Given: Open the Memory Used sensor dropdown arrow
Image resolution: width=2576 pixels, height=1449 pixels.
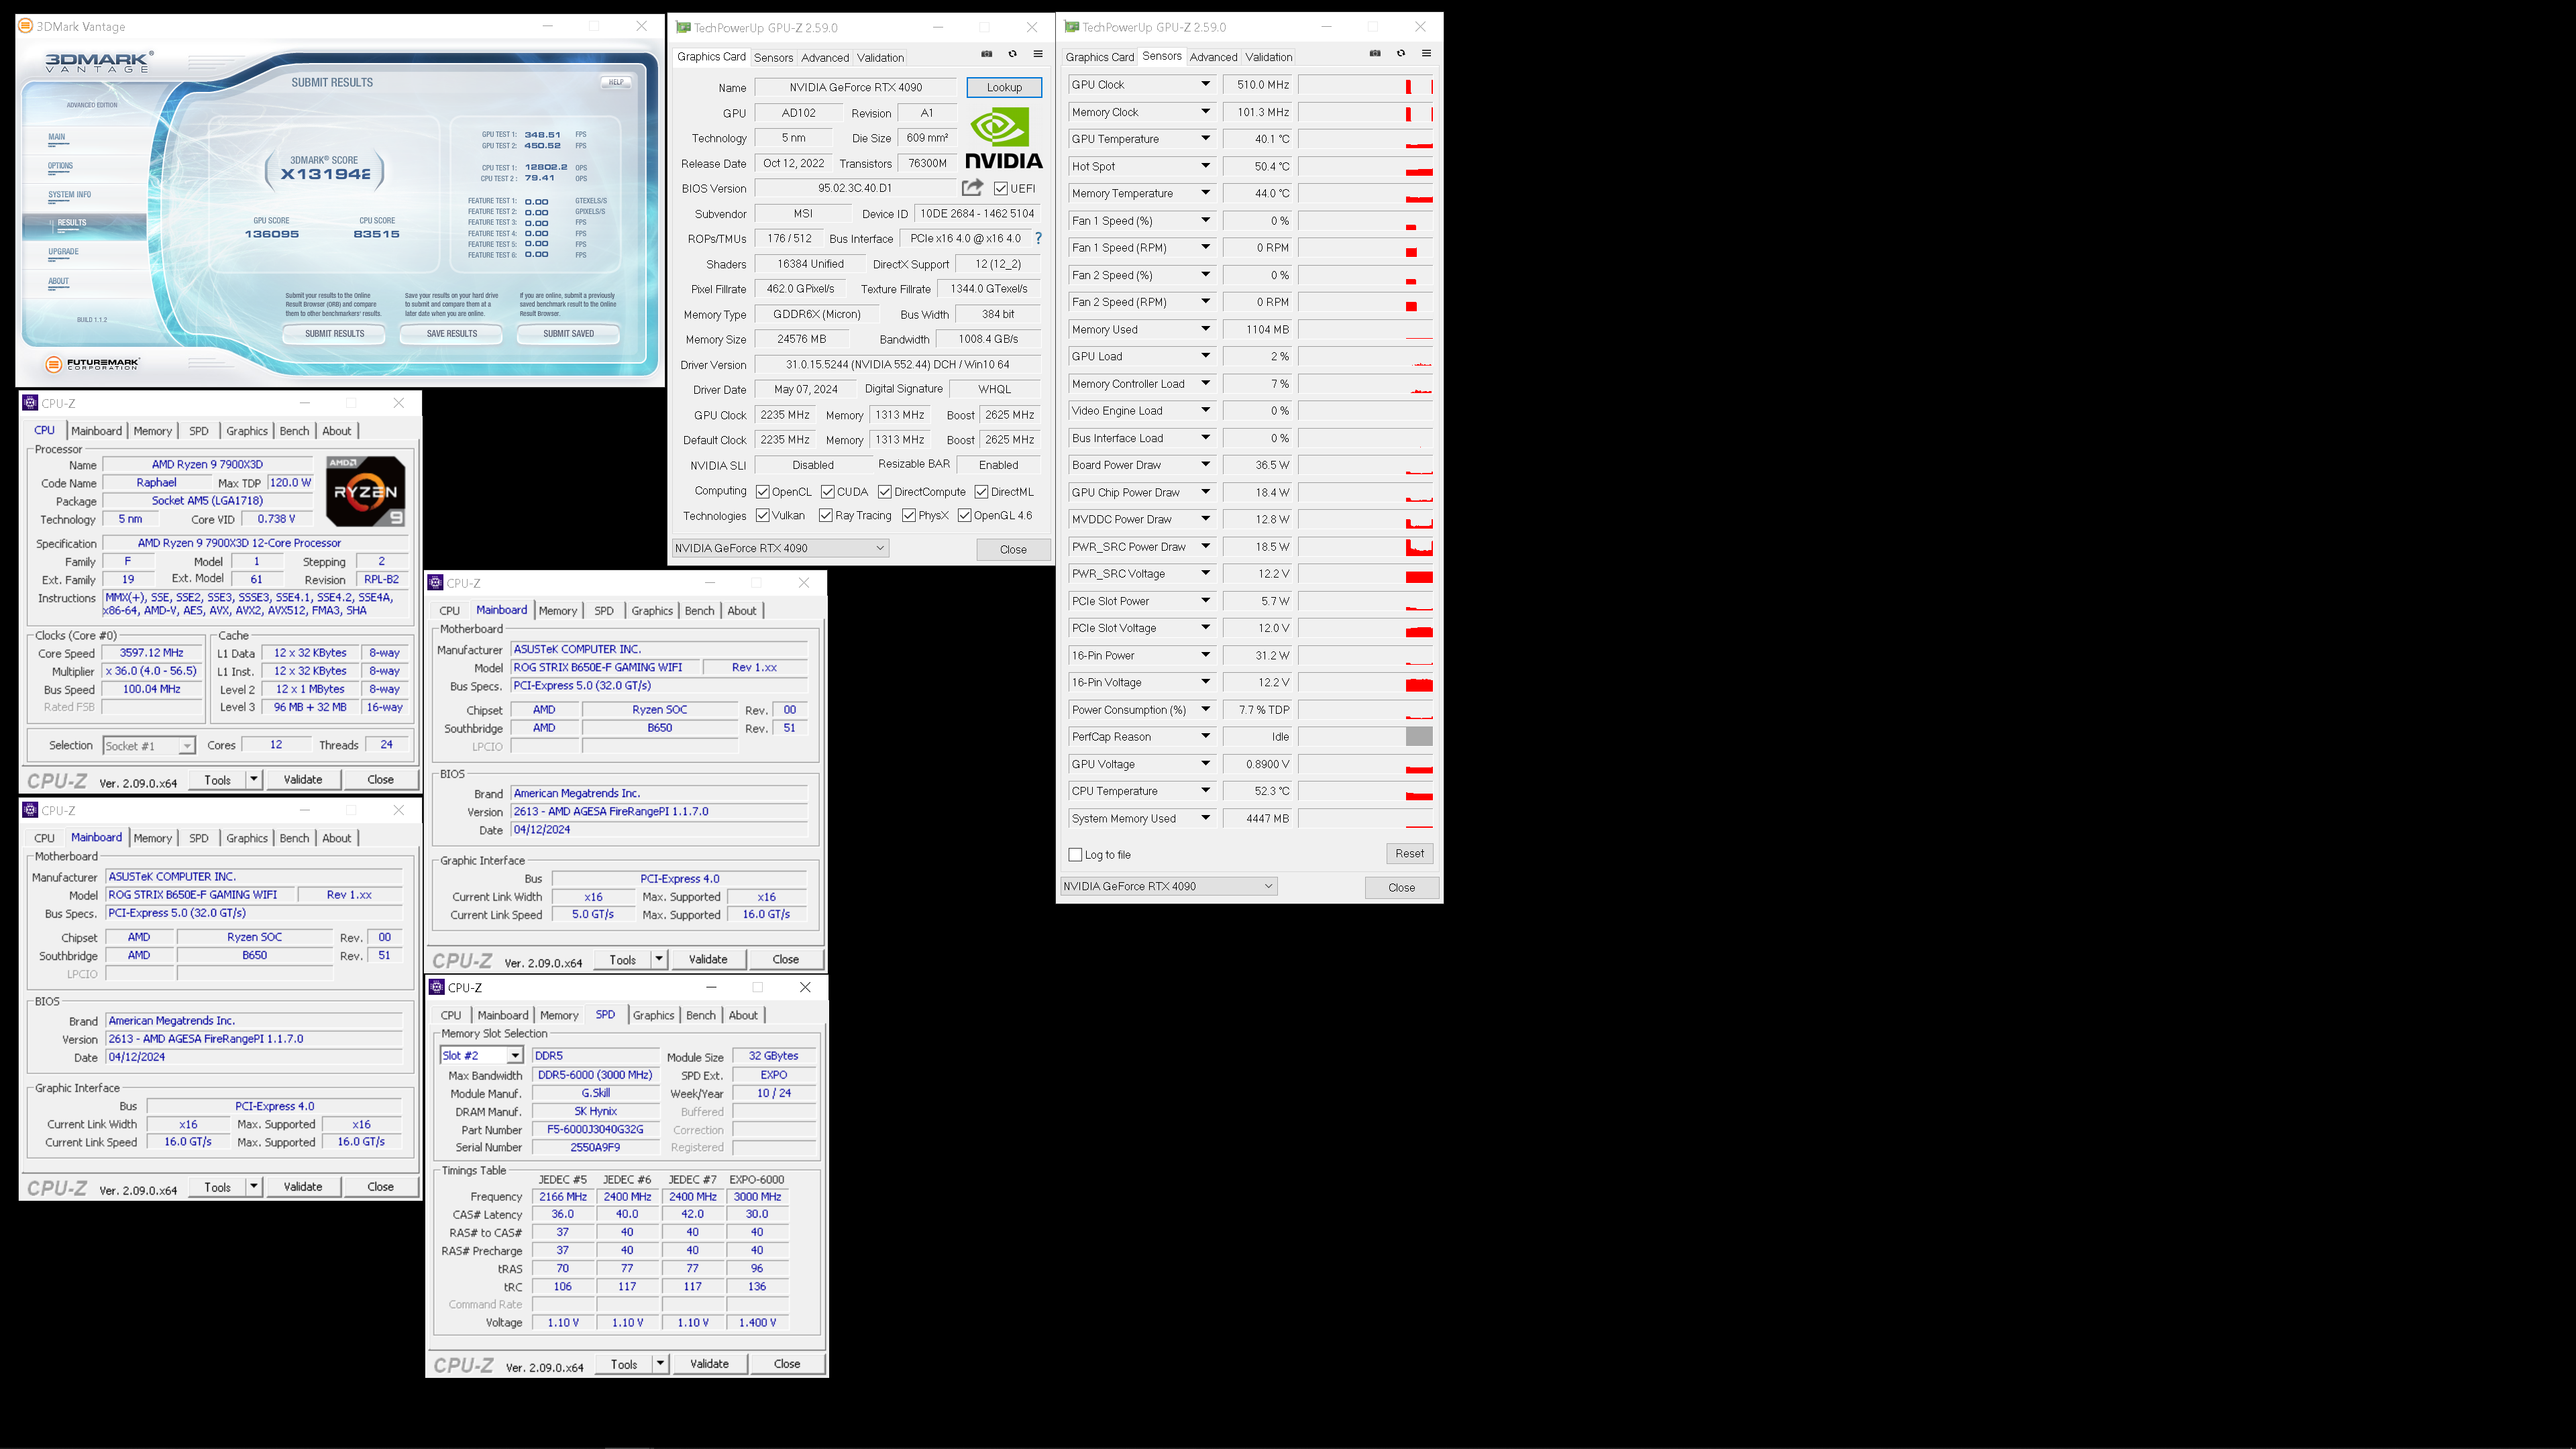Looking at the screenshot, I should (1205, 329).
